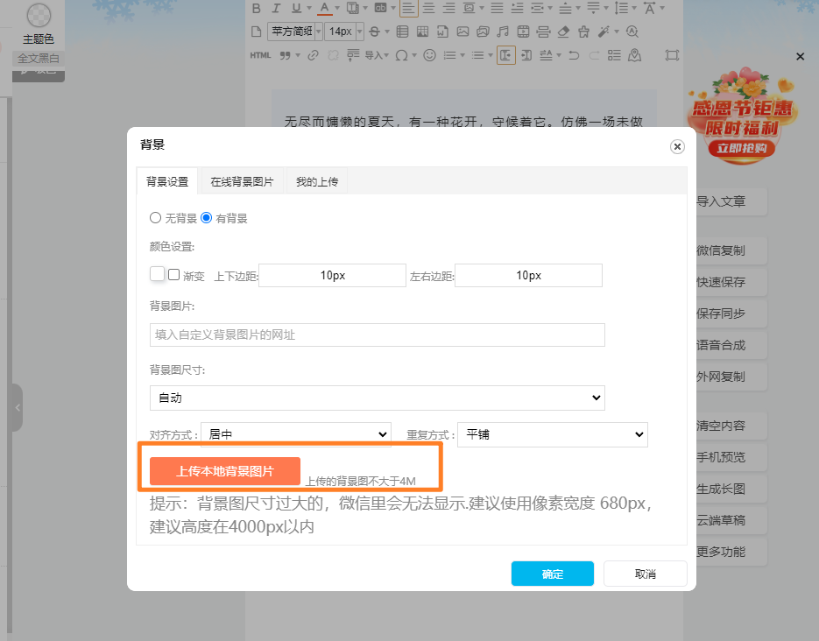Click the insert music note icon
Screen dimensions: 819x641
(503, 32)
